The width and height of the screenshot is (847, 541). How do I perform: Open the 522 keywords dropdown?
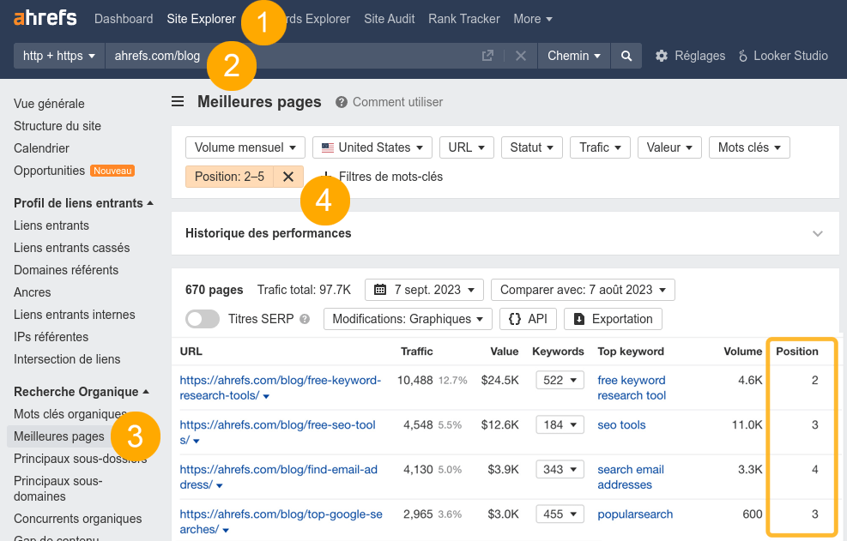click(560, 380)
